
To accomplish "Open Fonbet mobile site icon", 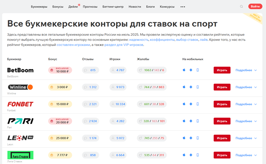I will (198, 104).
